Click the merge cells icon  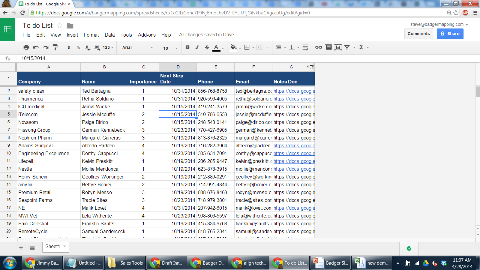coord(260,47)
